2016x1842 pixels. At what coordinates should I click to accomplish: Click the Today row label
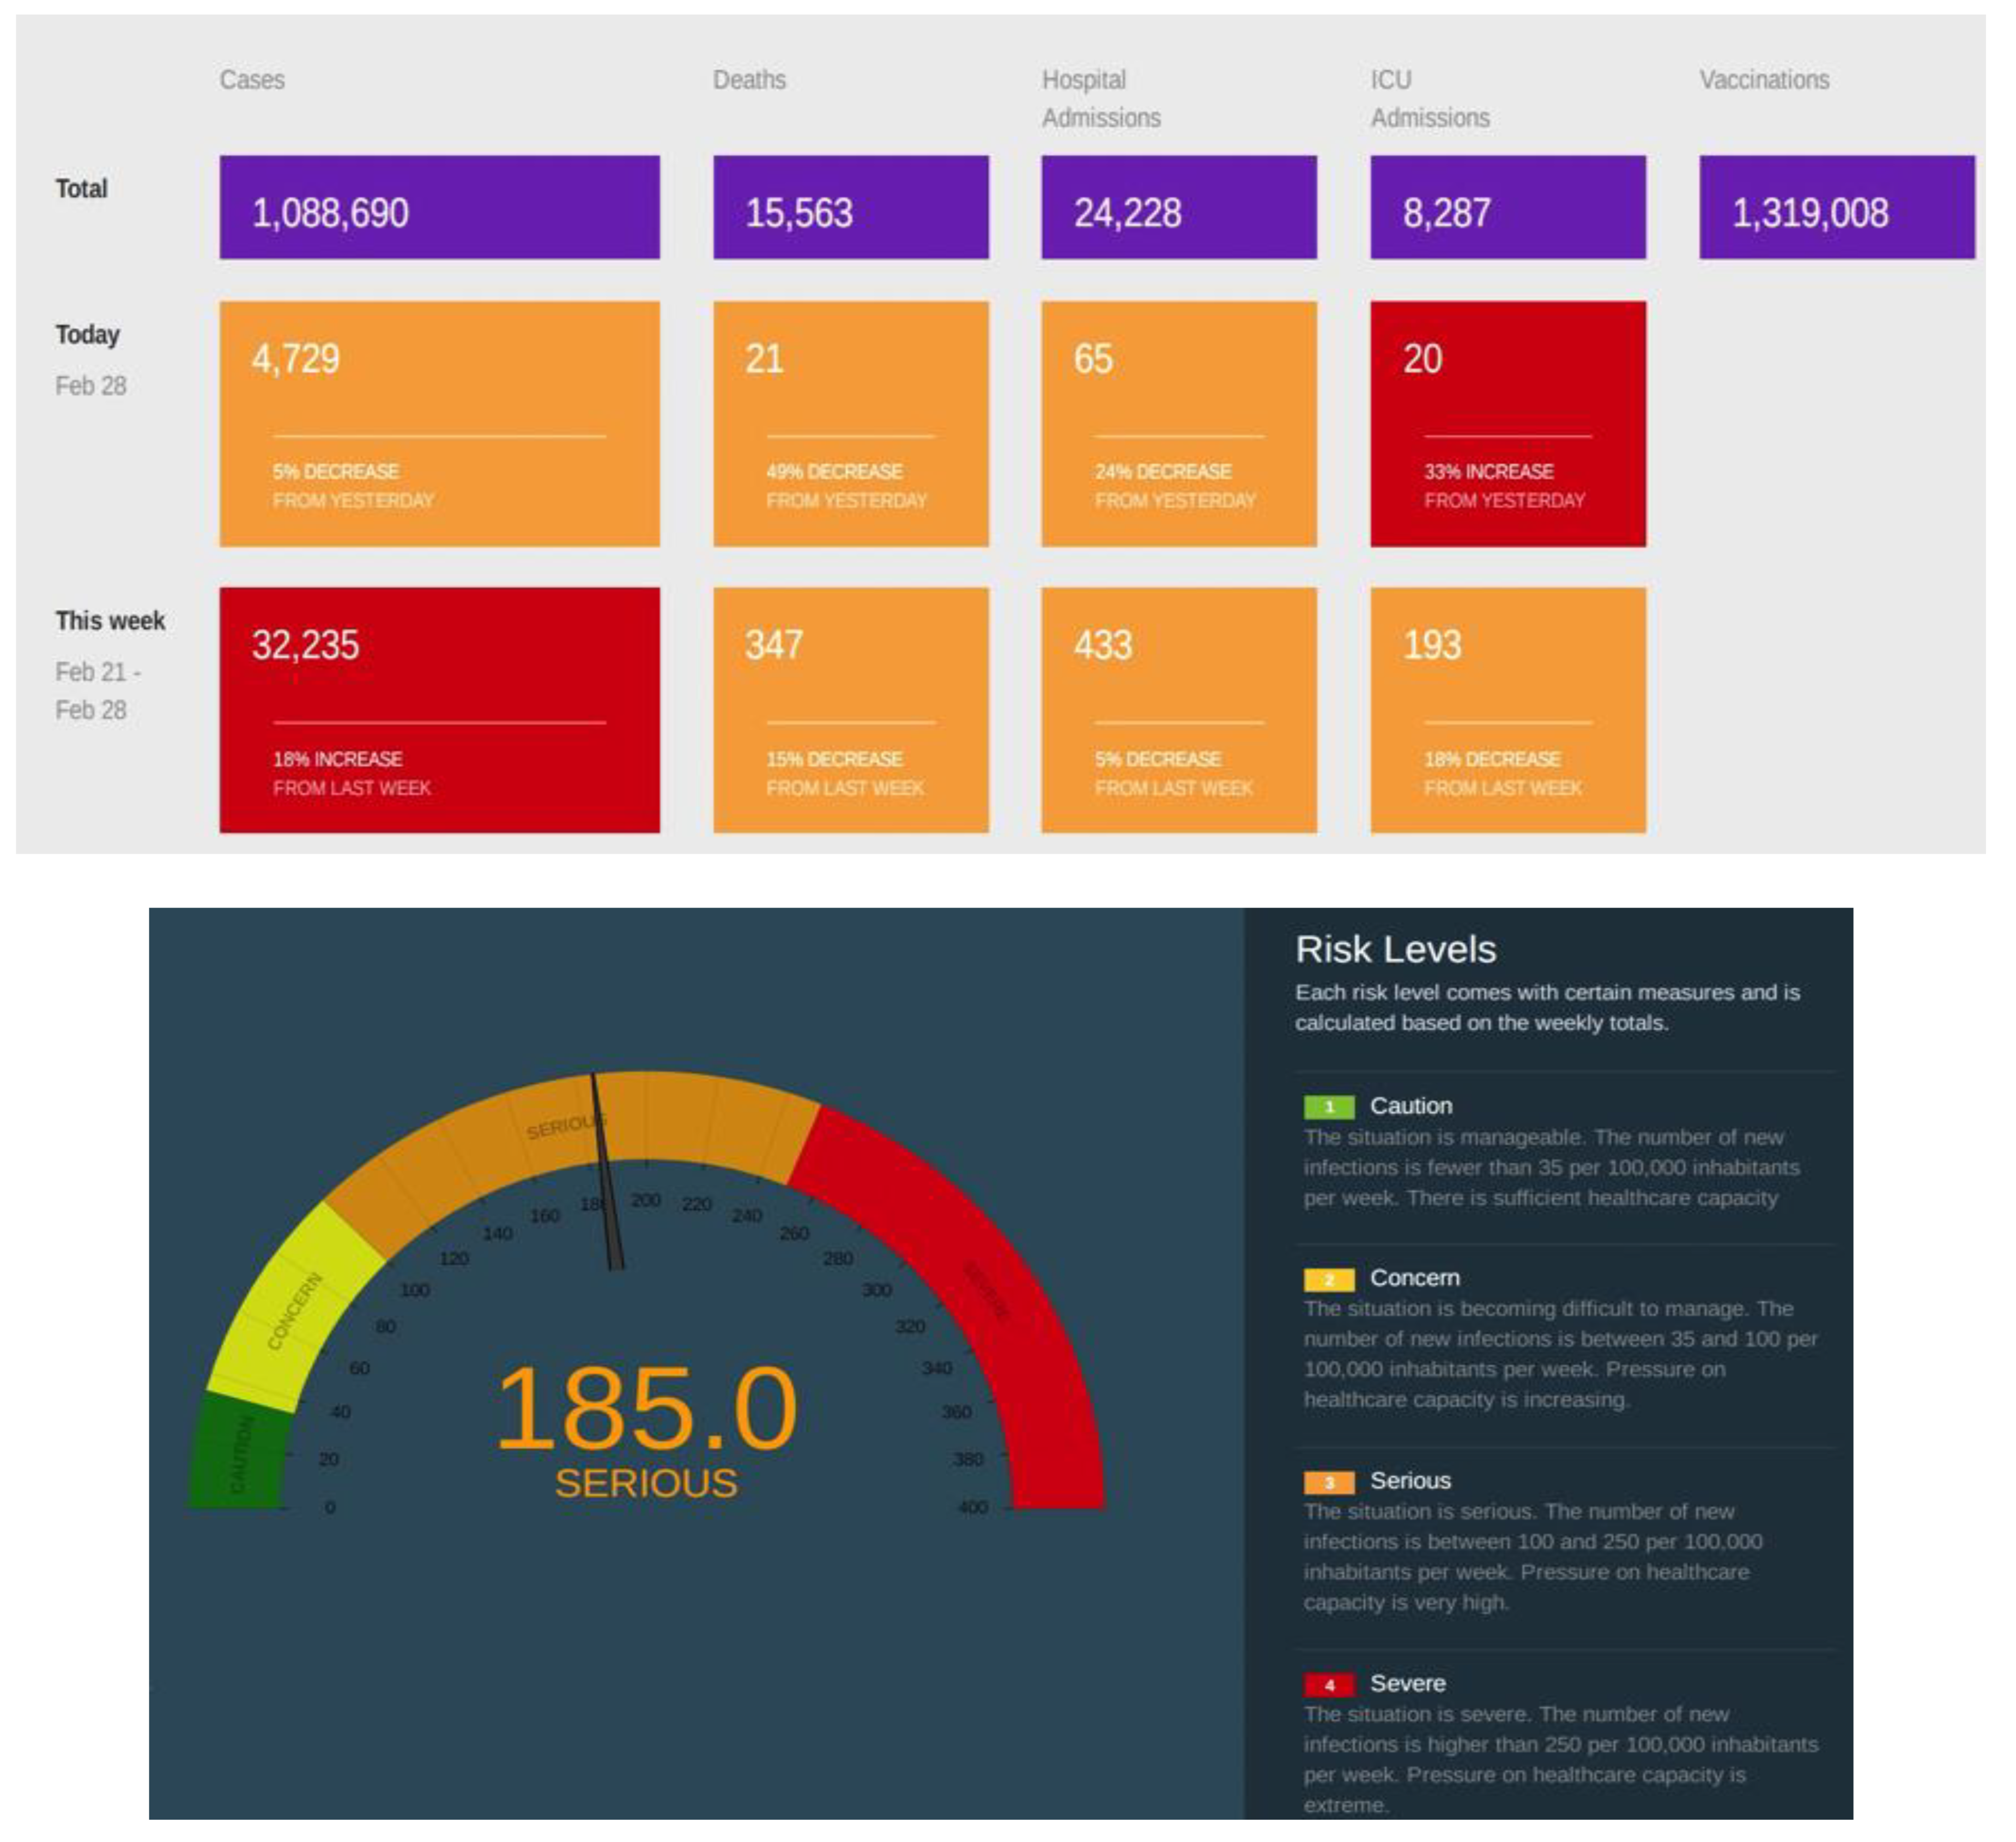tap(88, 337)
